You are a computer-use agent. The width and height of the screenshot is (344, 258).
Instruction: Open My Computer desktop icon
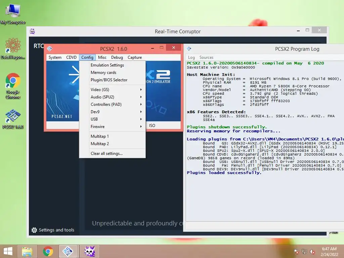(13, 13)
